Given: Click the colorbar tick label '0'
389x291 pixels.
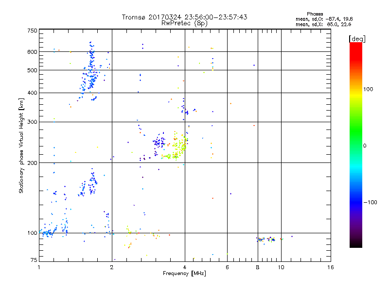Looking at the screenshot, I should tap(365, 146).
